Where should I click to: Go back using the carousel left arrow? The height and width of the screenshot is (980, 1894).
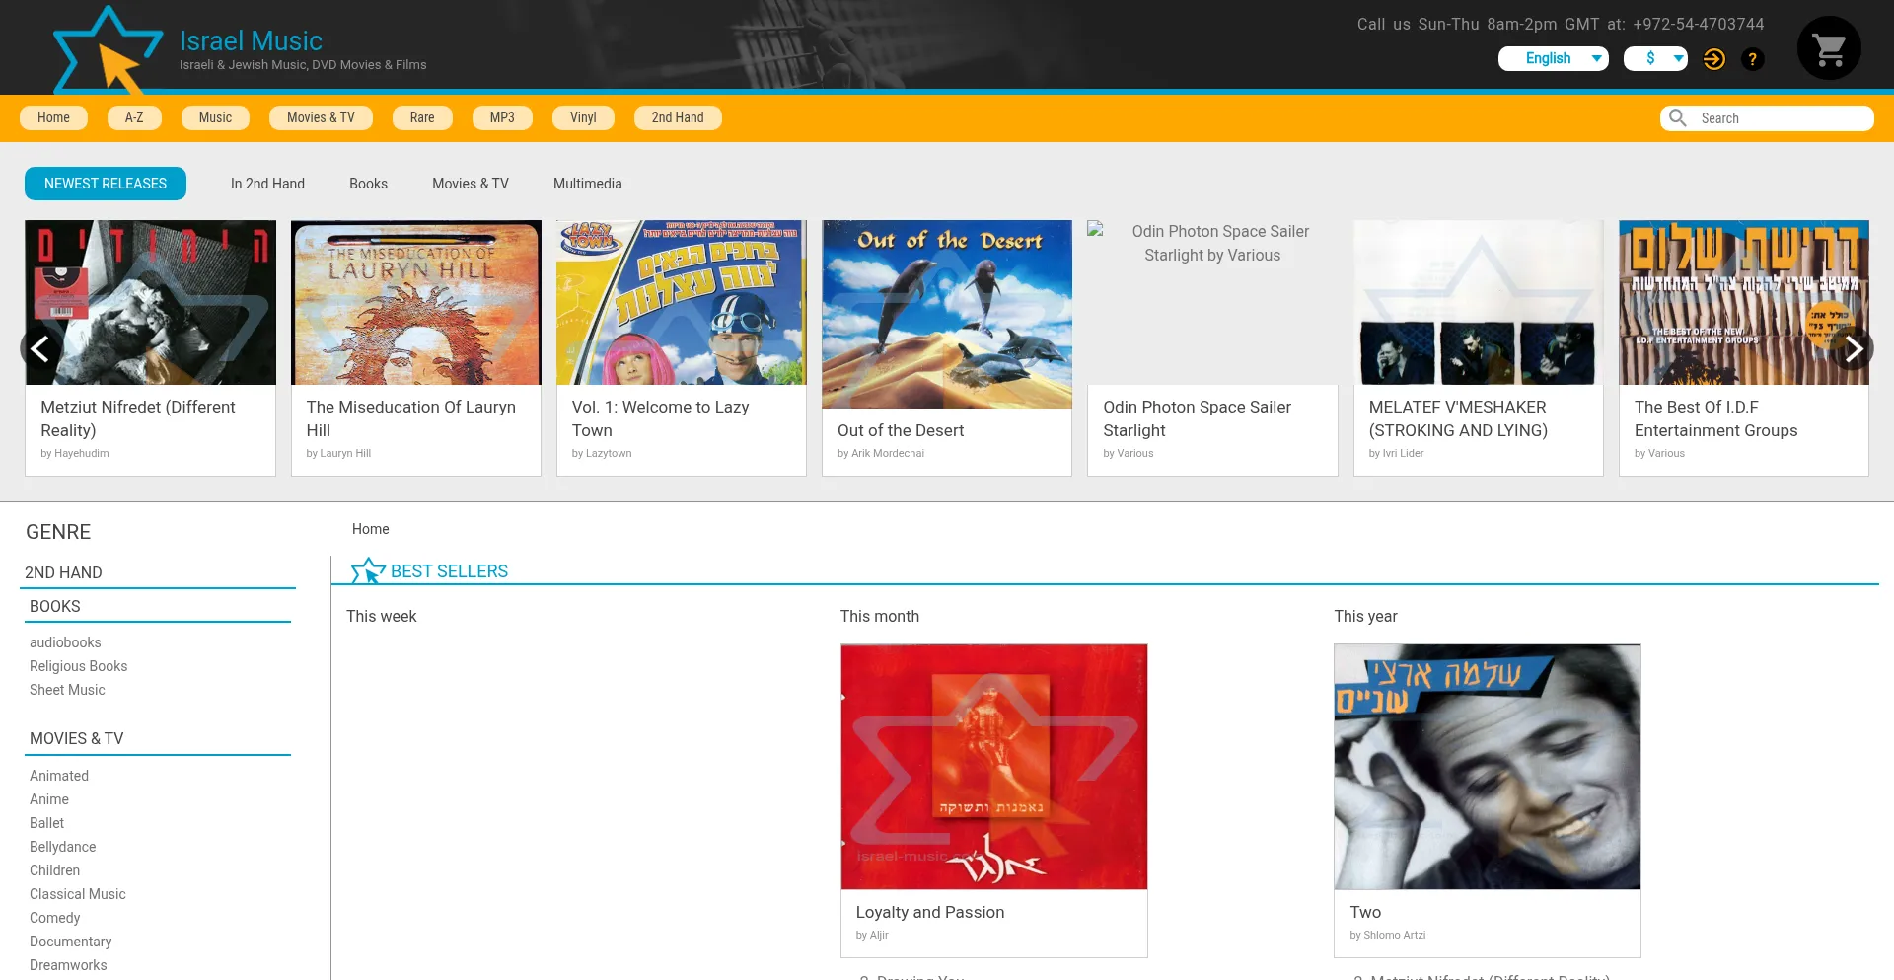click(39, 348)
